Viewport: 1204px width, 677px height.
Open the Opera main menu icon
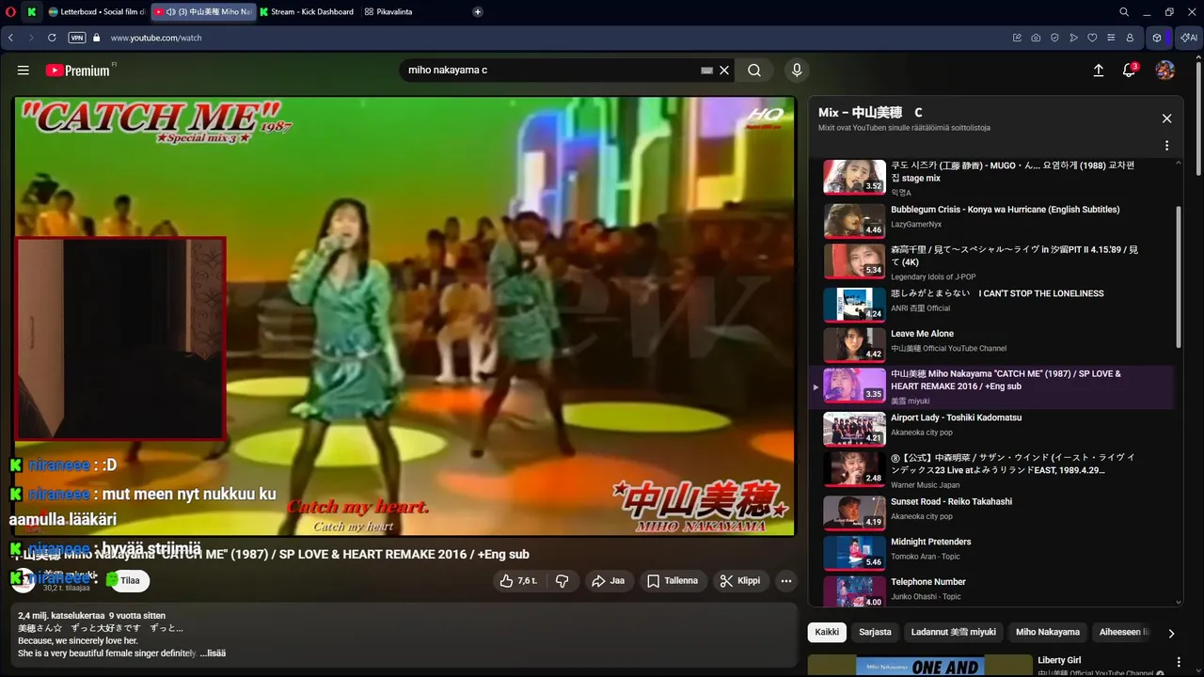(x=9, y=11)
